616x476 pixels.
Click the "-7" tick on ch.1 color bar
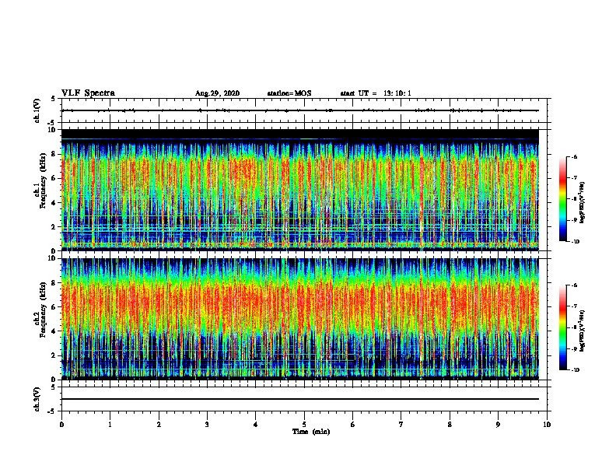pyautogui.click(x=574, y=178)
